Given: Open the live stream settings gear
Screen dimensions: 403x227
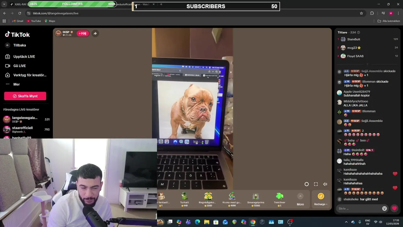Looking at the screenshot, I should tap(307, 184).
